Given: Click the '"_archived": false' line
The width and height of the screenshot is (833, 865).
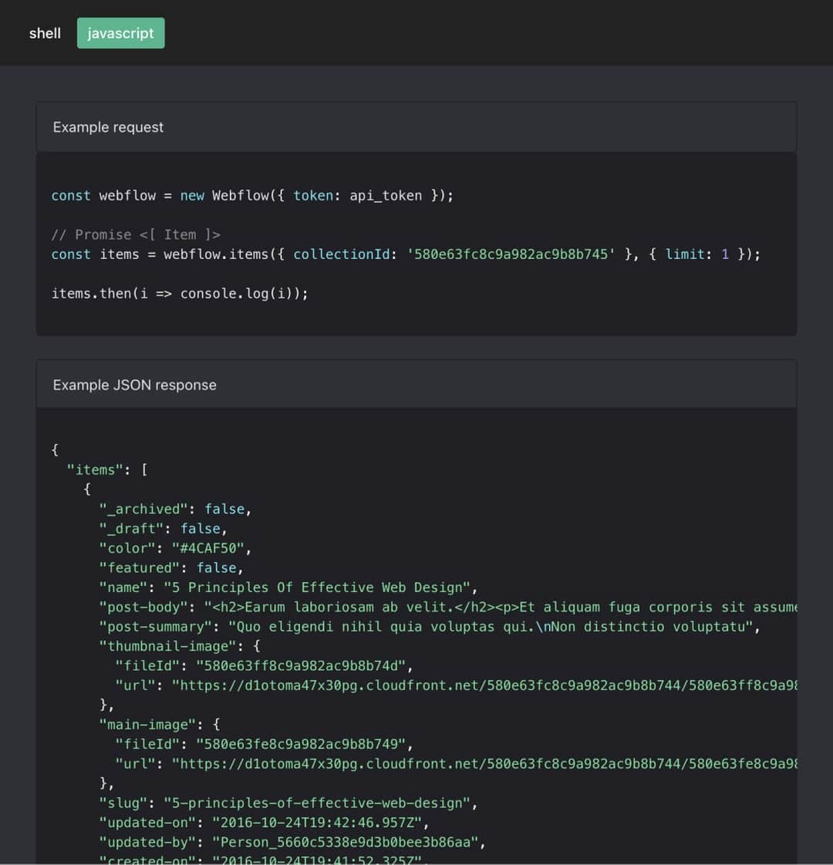Looking at the screenshot, I should (x=175, y=509).
